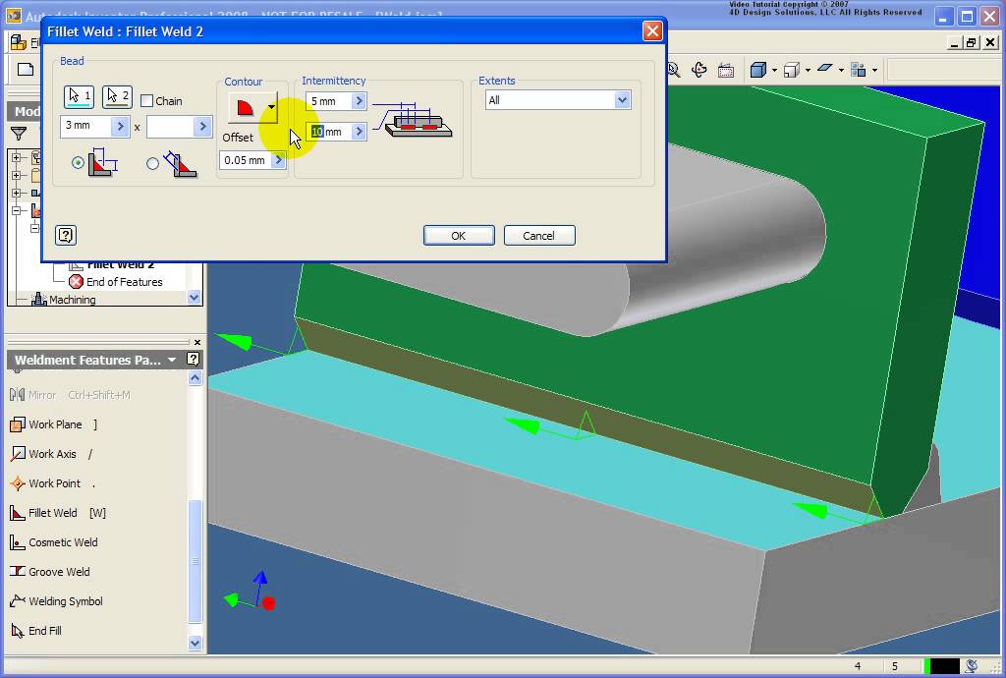
Task: Click End of Features marker icon
Action: tap(77, 282)
